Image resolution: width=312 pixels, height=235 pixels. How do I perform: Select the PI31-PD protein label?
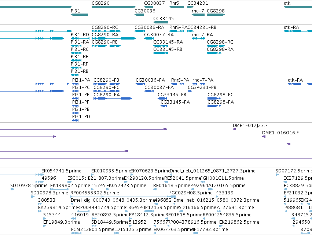tap(81, 117)
